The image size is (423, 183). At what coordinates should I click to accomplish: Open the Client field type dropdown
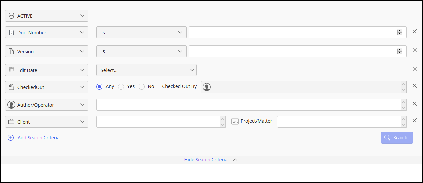point(47,122)
